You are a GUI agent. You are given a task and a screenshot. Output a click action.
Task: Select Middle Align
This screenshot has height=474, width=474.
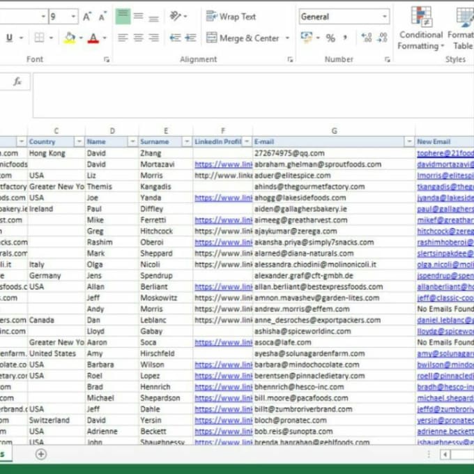(x=139, y=16)
